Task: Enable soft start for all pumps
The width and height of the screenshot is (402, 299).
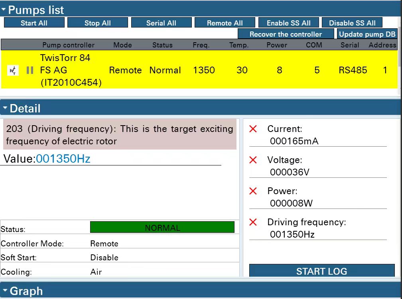Action: point(288,23)
